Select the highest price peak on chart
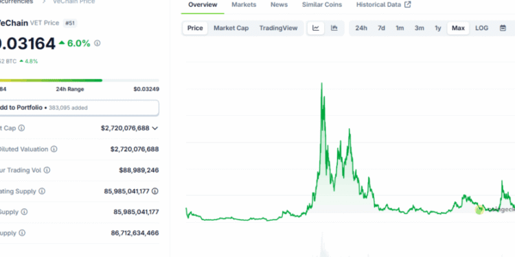The height and width of the screenshot is (257, 515). 321,84
